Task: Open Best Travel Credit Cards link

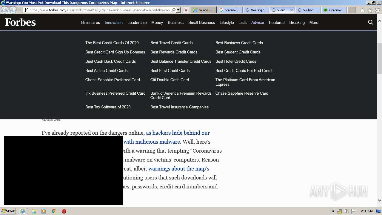Action: (172, 43)
